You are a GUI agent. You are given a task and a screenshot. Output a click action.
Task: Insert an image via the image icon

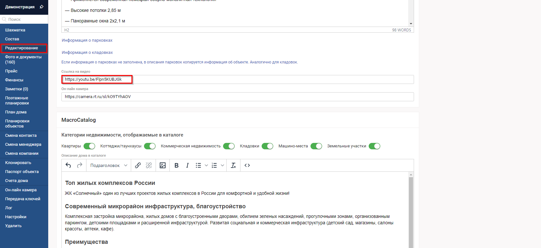(163, 165)
